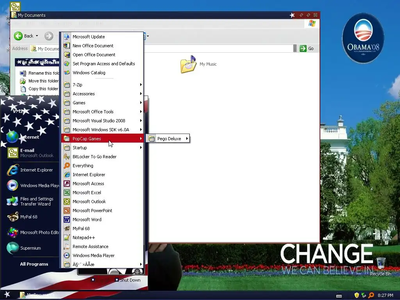
Task: Open the Pego Deluxe submenu
Action: pos(168,139)
